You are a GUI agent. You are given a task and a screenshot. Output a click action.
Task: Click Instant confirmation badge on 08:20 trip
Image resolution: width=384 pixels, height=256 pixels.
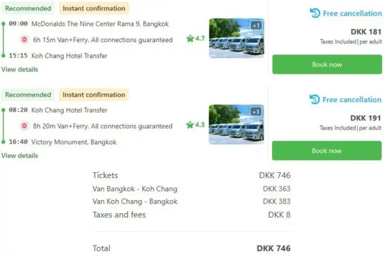click(x=93, y=95)
